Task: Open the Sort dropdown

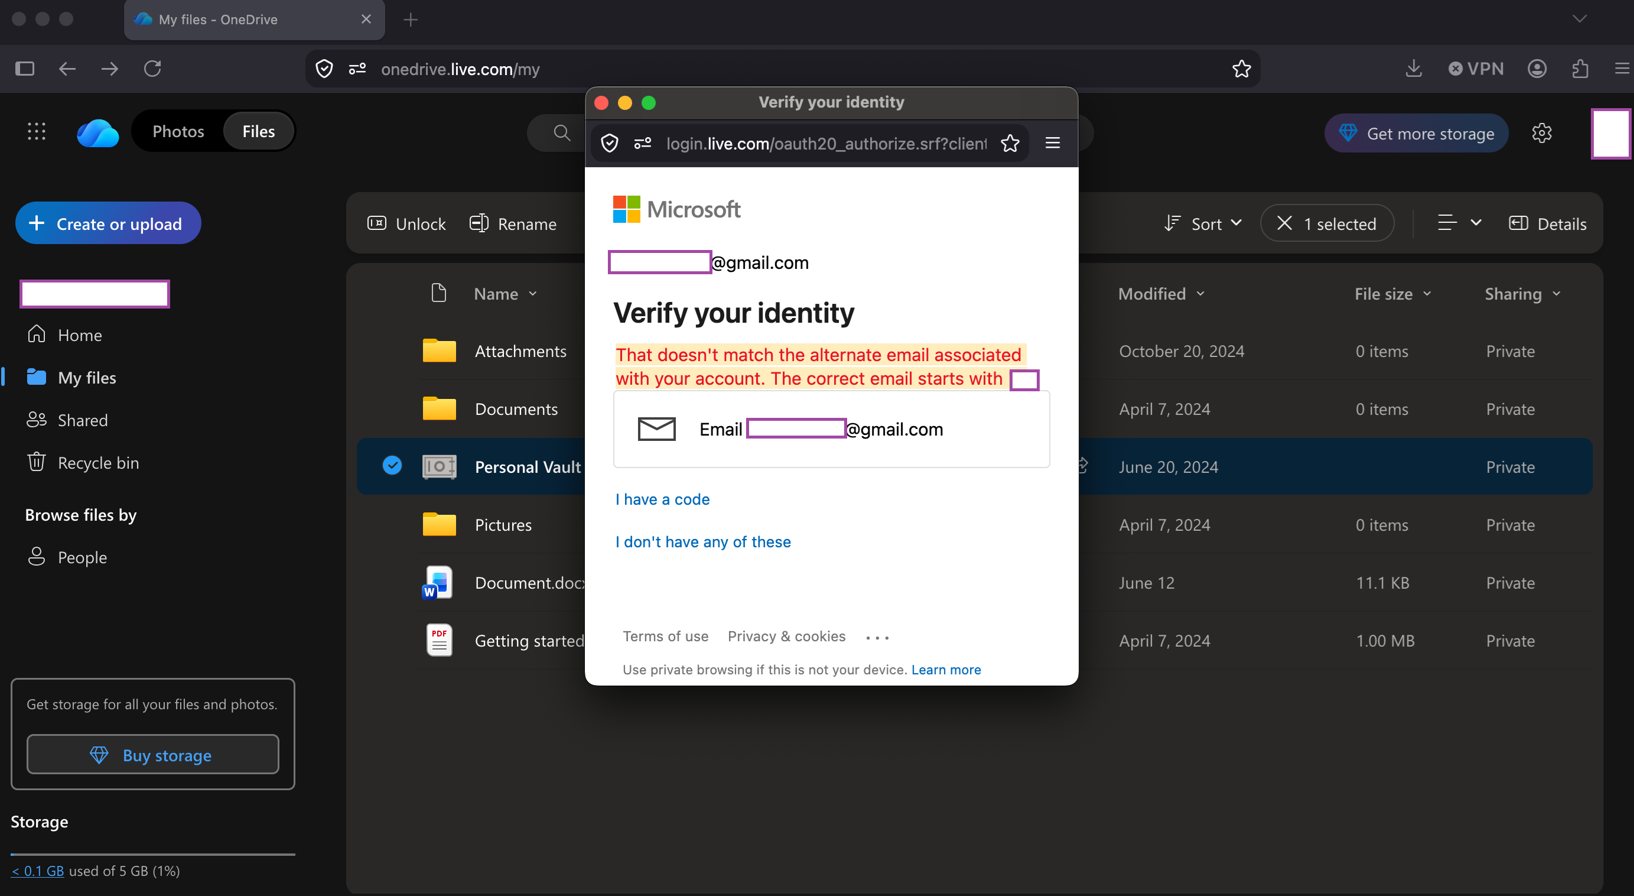Action: 1203,223
